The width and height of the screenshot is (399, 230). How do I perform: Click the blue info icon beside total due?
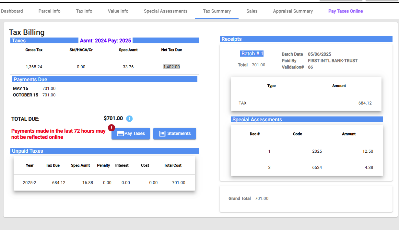coord(129,119)
